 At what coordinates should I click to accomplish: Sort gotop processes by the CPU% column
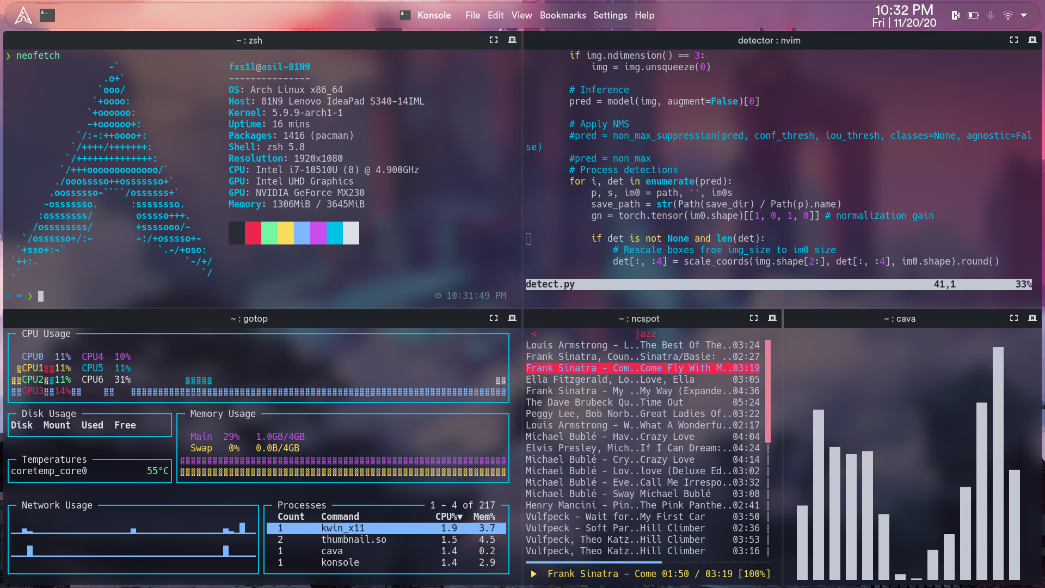(450, 516)
